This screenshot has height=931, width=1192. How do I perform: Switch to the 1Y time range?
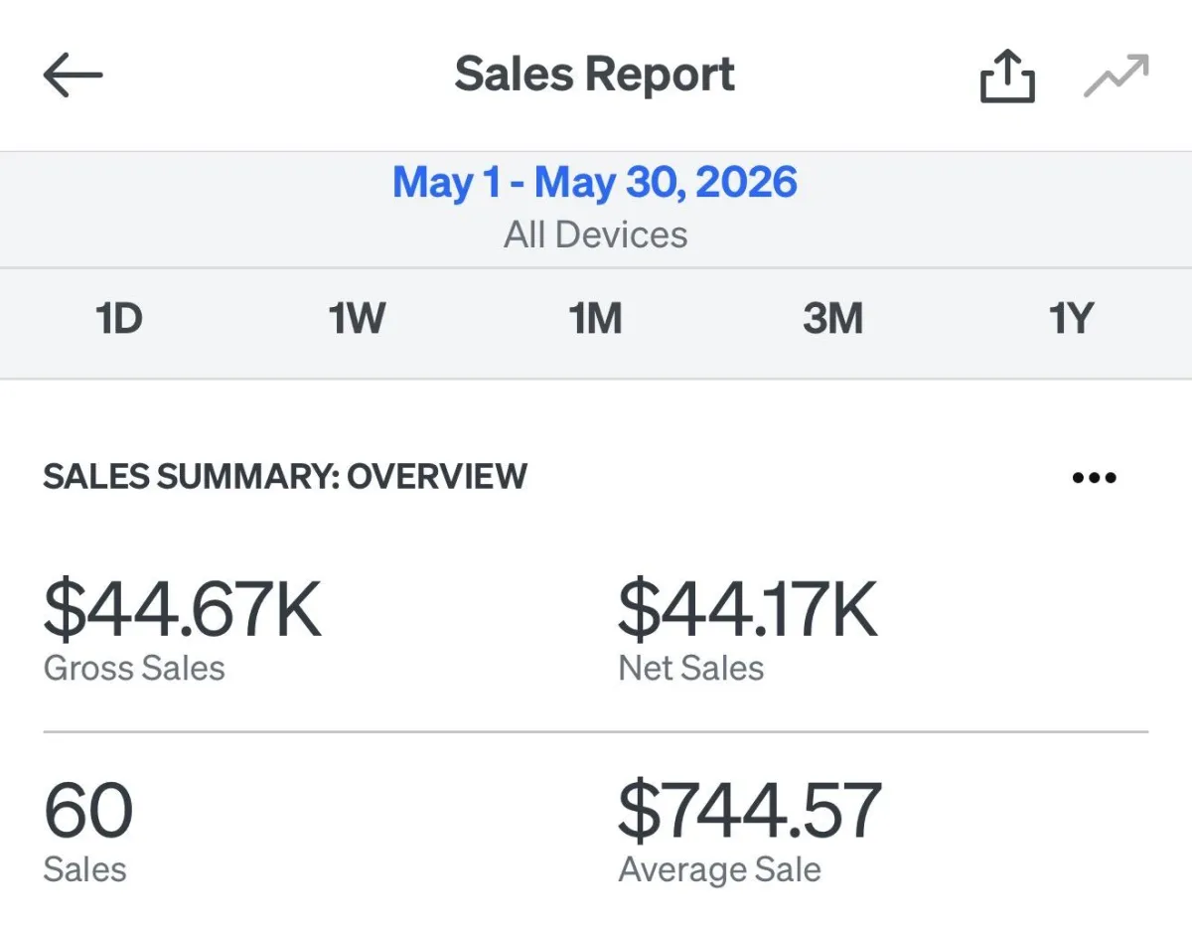pos(1071,319)
